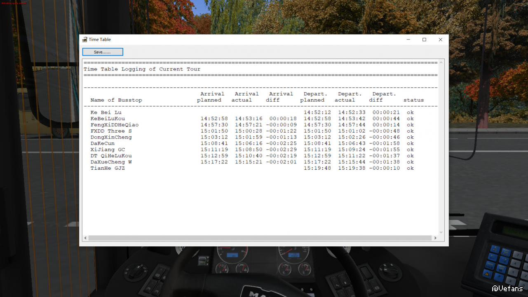528x297 pixels.
Task: Click the actual departure time '14:57:44'
Action: click(352, 125)
